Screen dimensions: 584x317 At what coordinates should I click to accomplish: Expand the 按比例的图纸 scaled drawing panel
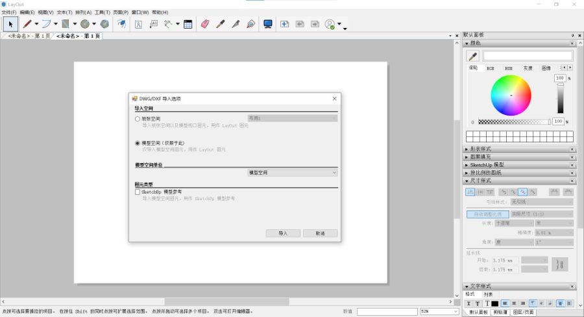point(467,173)
